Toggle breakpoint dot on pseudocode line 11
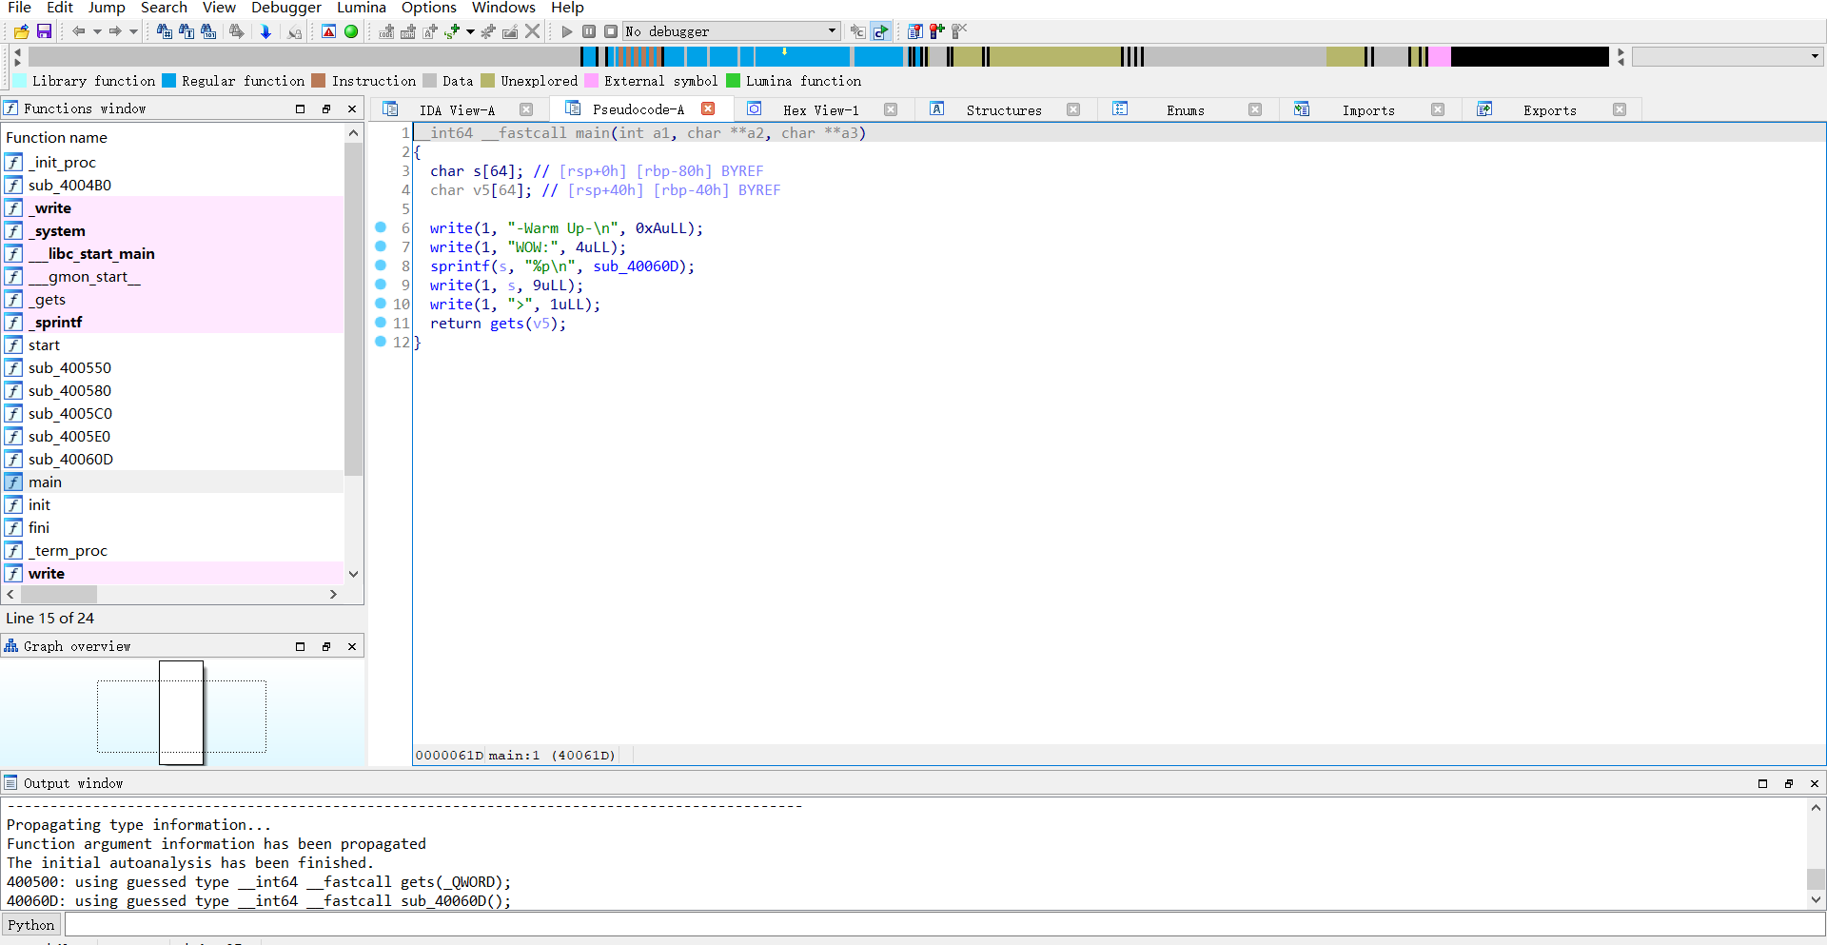 tap(381, 323)
